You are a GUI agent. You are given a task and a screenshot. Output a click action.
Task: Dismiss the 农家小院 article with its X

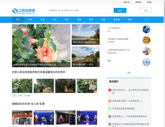pyautogui.click(x=98, y=95)
